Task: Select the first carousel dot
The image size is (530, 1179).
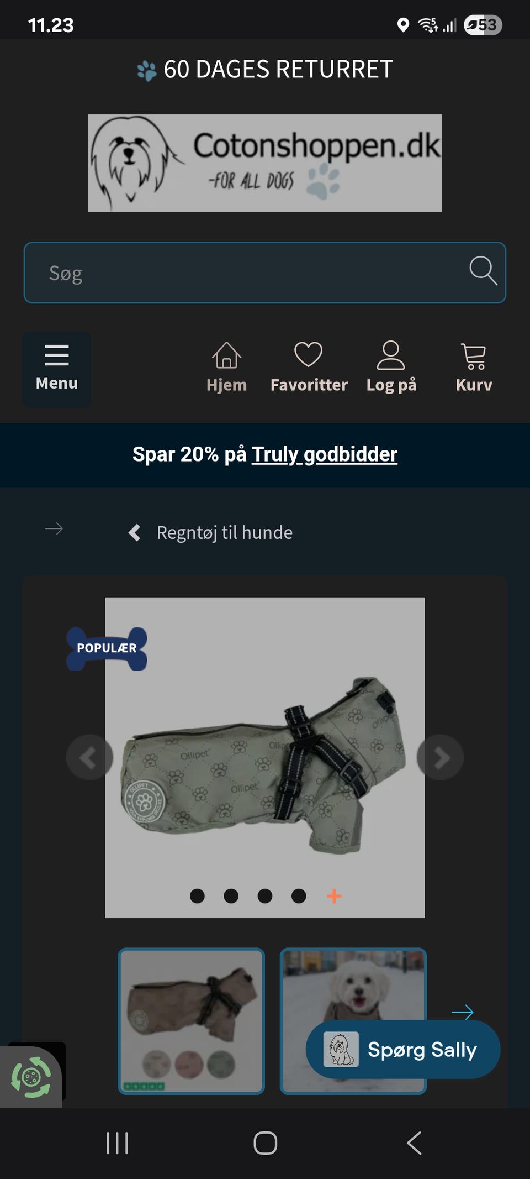Action: coord(197,896)
